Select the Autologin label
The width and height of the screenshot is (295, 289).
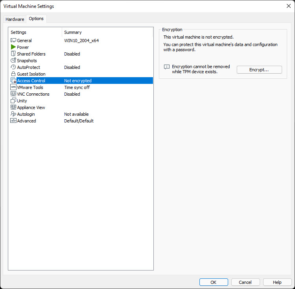(26, 114)
